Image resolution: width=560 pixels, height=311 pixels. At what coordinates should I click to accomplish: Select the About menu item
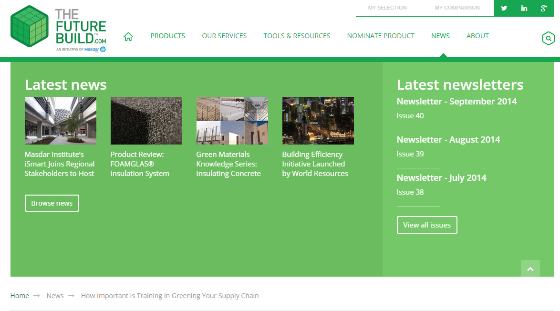coord(477,36)
